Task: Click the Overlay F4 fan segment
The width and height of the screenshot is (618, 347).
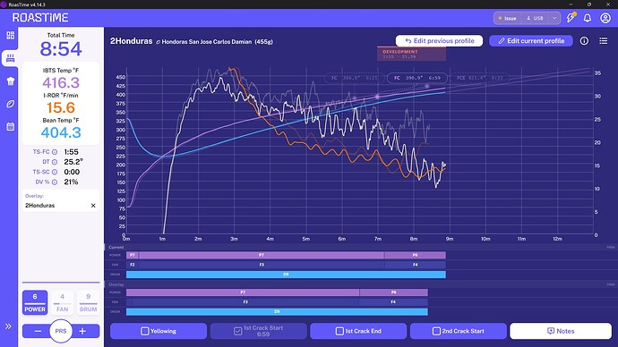Action: pos(393,301)
